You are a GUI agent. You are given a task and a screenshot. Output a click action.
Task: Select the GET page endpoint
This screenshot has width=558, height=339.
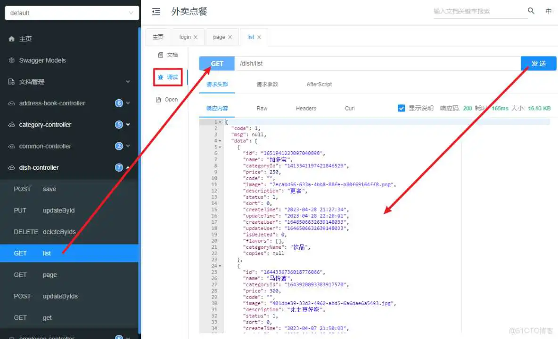pos(49,275)
